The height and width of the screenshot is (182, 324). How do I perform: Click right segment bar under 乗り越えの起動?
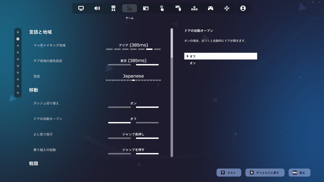(x=147, y=154)
